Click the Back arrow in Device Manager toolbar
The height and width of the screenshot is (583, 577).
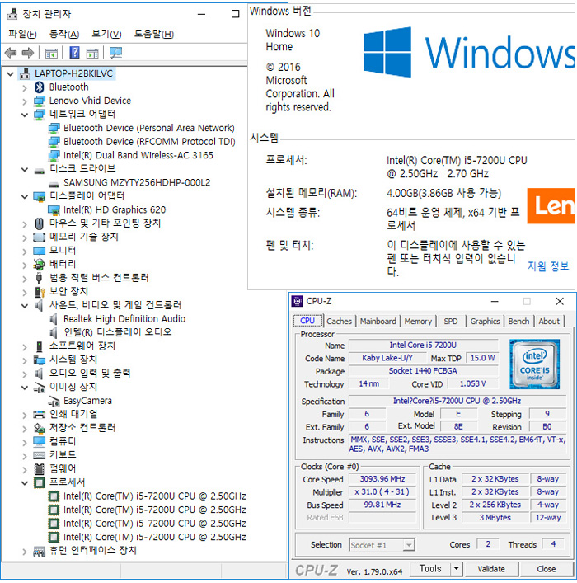pos(10,53)
